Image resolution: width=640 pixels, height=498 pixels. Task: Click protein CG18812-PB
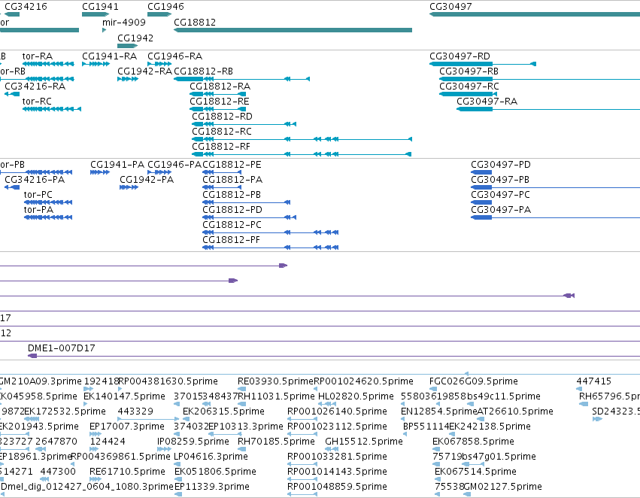click(246, 202)
